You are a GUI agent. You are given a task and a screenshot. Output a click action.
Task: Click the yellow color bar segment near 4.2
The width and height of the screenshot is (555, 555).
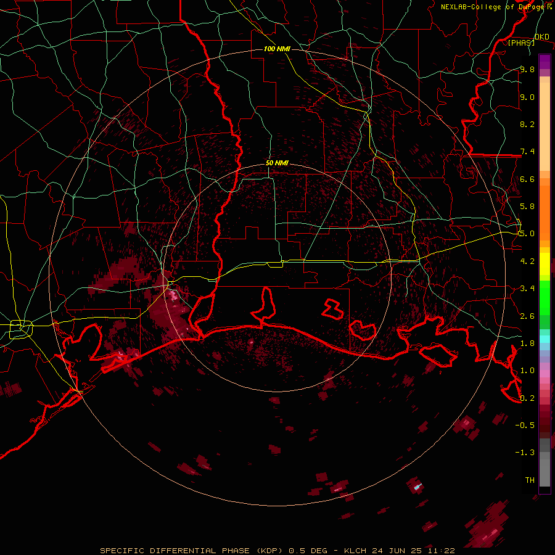[x=545, y=264]
